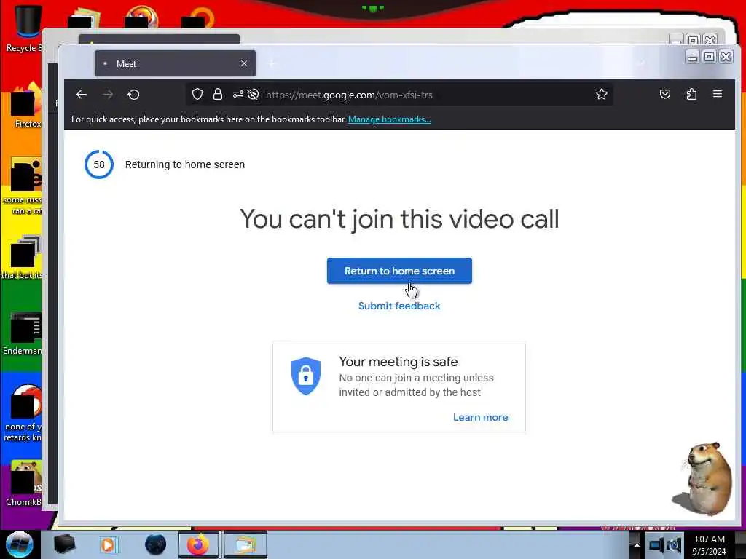
Task: Maximize the Firefox window
Action: (x=710, y=57)
